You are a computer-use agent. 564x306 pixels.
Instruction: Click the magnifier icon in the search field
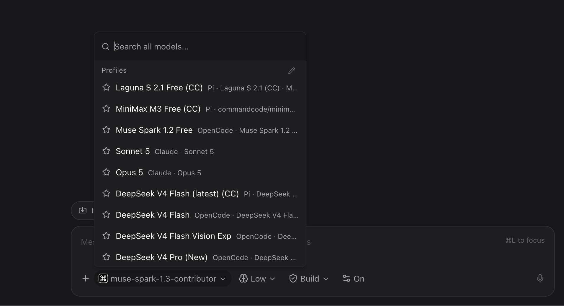[106, 47]
